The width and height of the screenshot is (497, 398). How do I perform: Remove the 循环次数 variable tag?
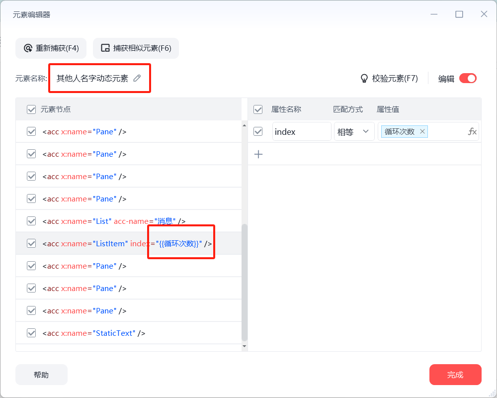tap(422, 131)
